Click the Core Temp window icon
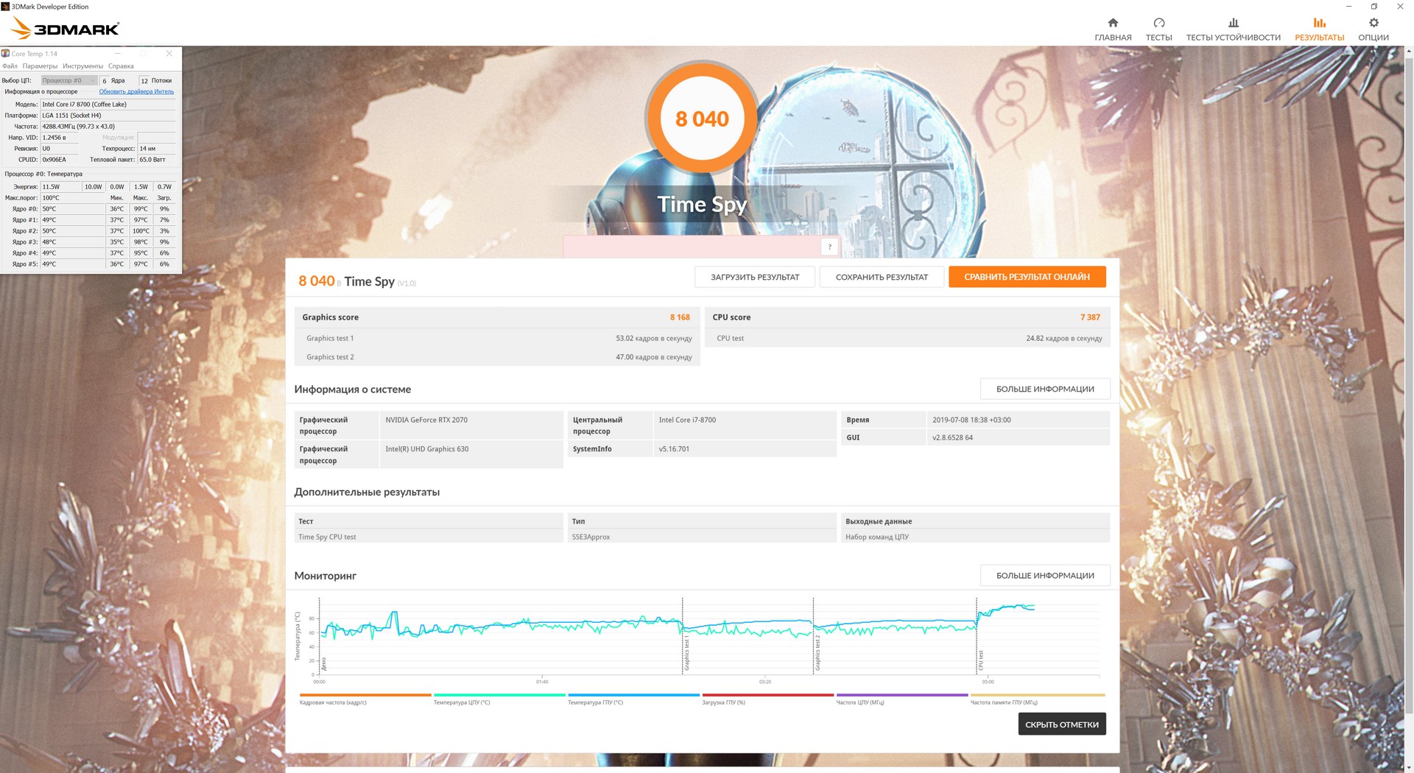Image resolution: width=1414 pixels, height=773 pixels. coord(6,54)
